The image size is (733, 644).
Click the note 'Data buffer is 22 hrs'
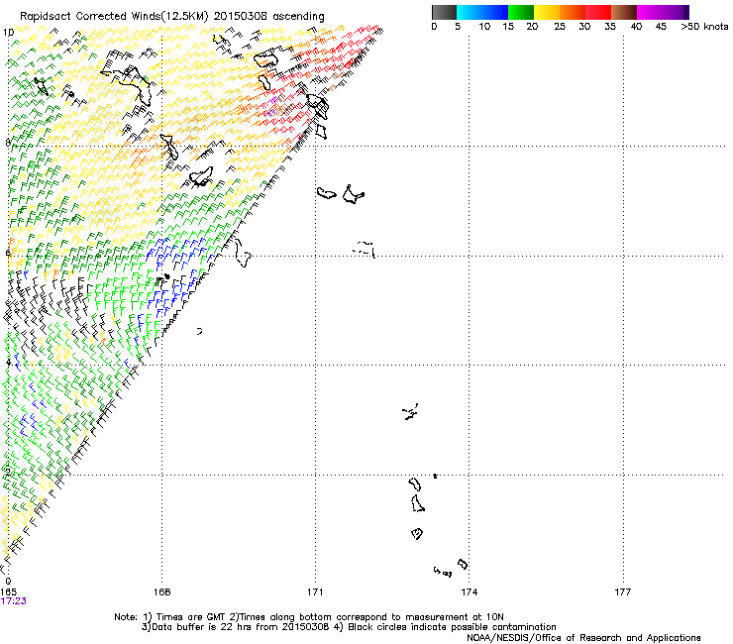click(x=200, y=627)
